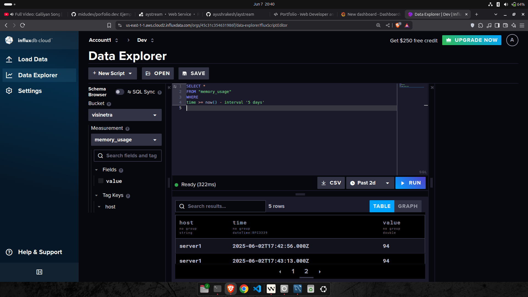Click the UPGRADE NOW button

click(472, 40)
